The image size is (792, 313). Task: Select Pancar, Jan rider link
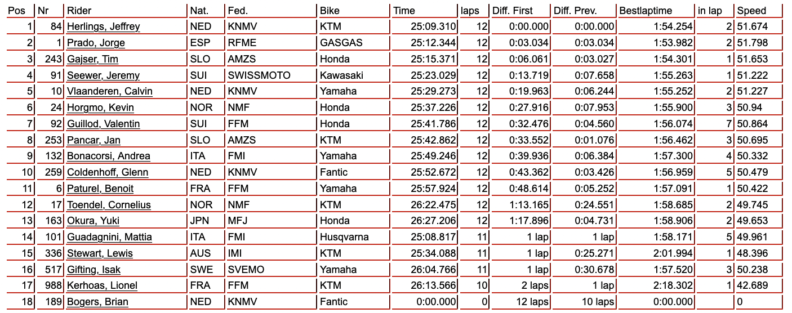coord(94,140)
